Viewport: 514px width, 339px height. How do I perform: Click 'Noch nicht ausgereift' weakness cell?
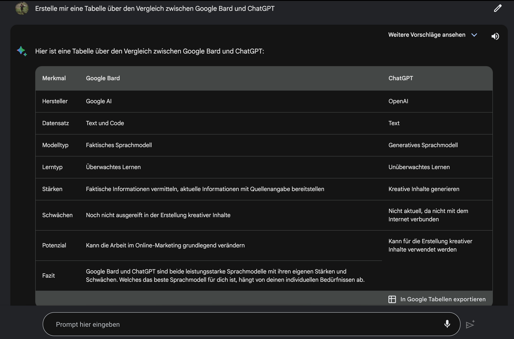(x=158, y=215)
